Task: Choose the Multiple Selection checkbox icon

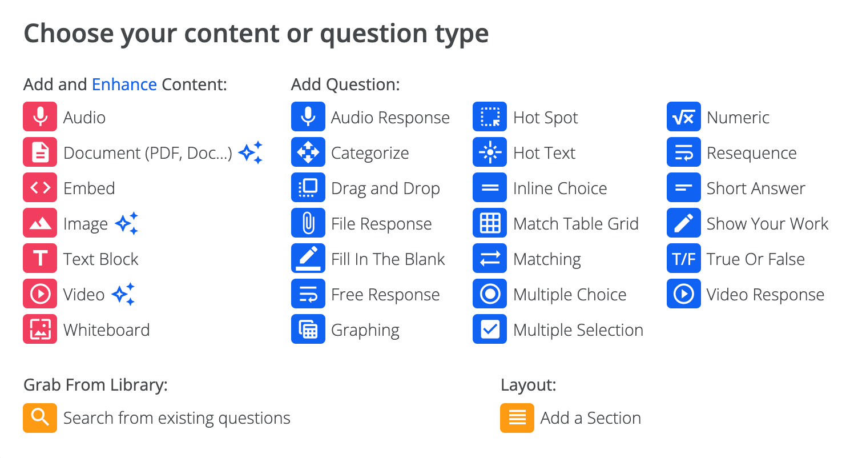Action: click(x=490, y=330)
